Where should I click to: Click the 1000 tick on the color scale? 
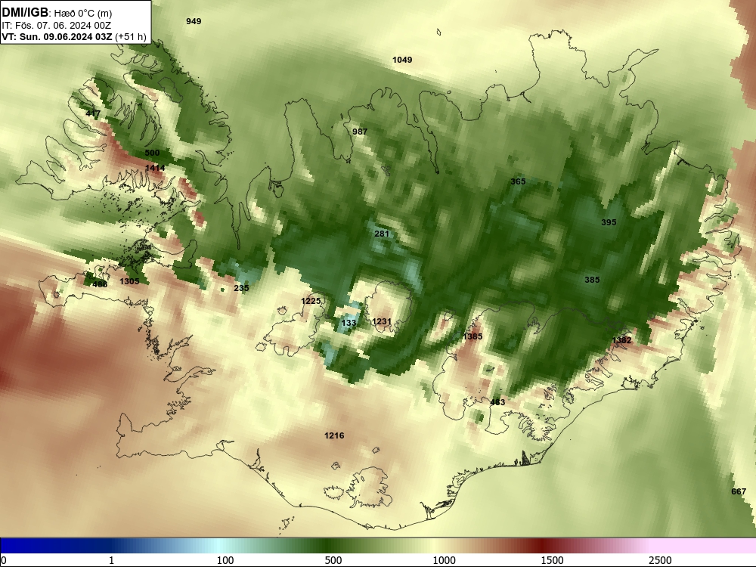tap(444, 560)
